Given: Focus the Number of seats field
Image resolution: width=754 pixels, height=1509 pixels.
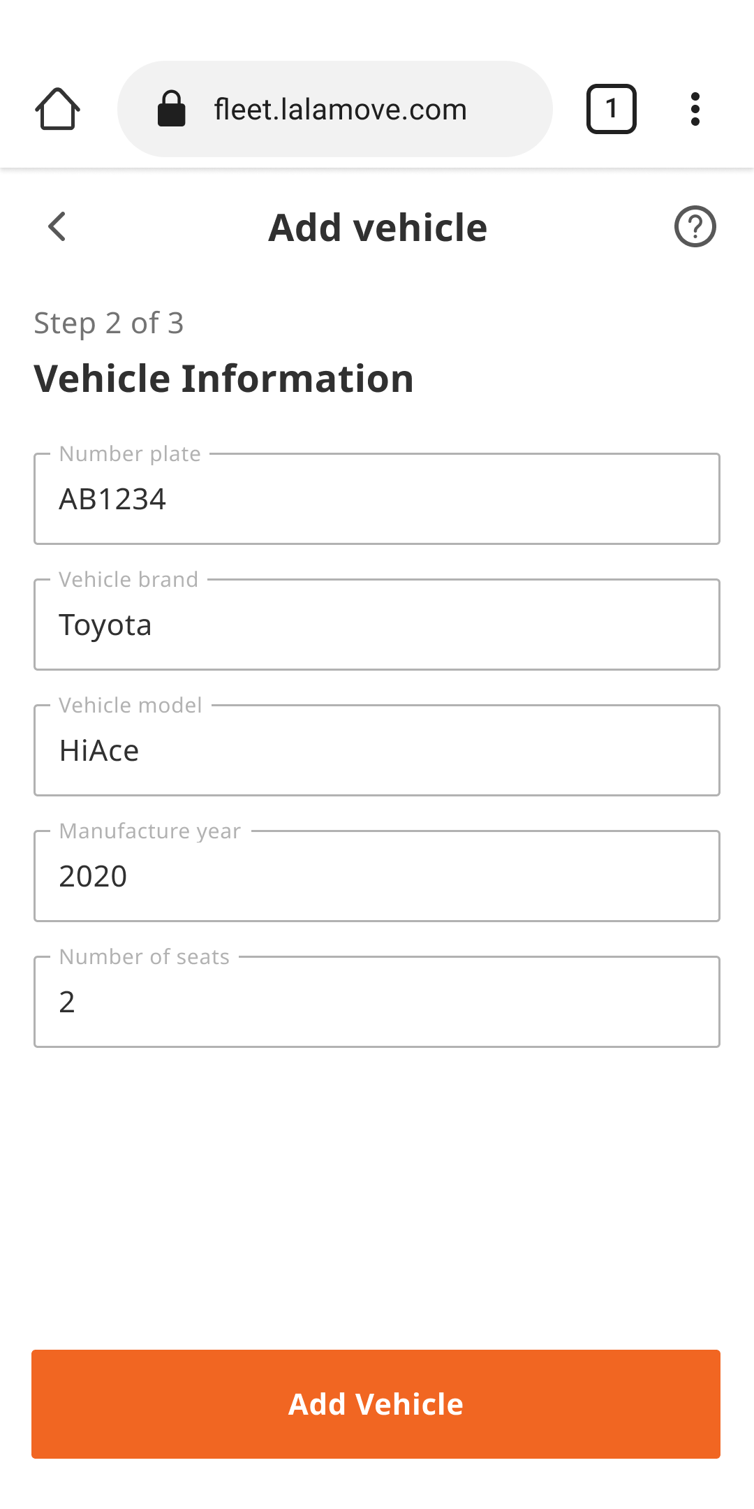Looking at the screenshot, I should tap(377, 1002).
